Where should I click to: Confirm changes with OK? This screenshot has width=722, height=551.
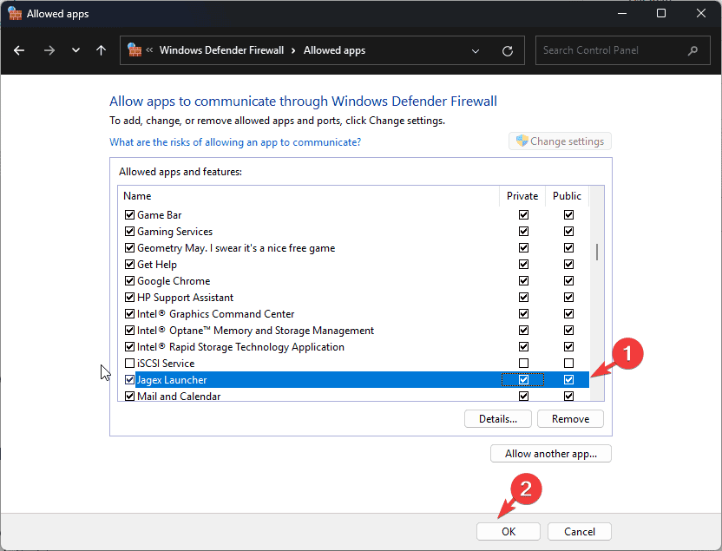(x=509, y=532)
